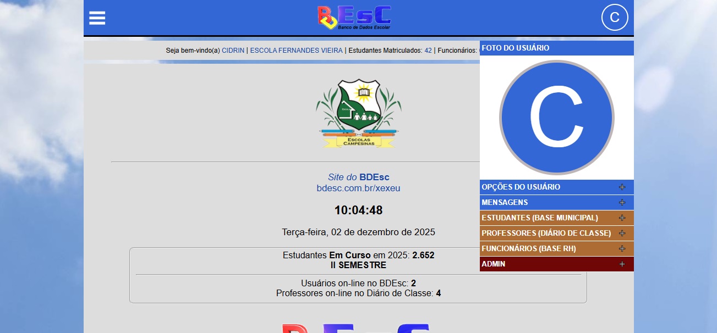717x333 pixels.
Task: Open the hamburger menu in the header
Action: pos(97,18)
